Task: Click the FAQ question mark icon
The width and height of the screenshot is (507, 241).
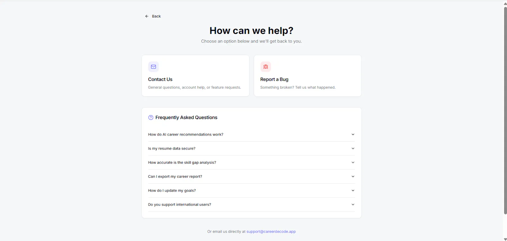Action: click(x=151, y=117)
